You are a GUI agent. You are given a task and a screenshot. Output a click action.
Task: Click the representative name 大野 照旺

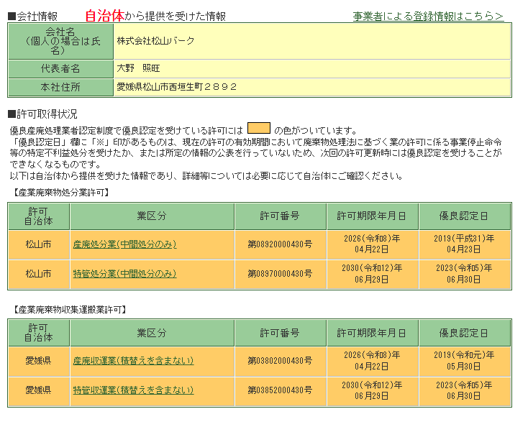(142, 68)
